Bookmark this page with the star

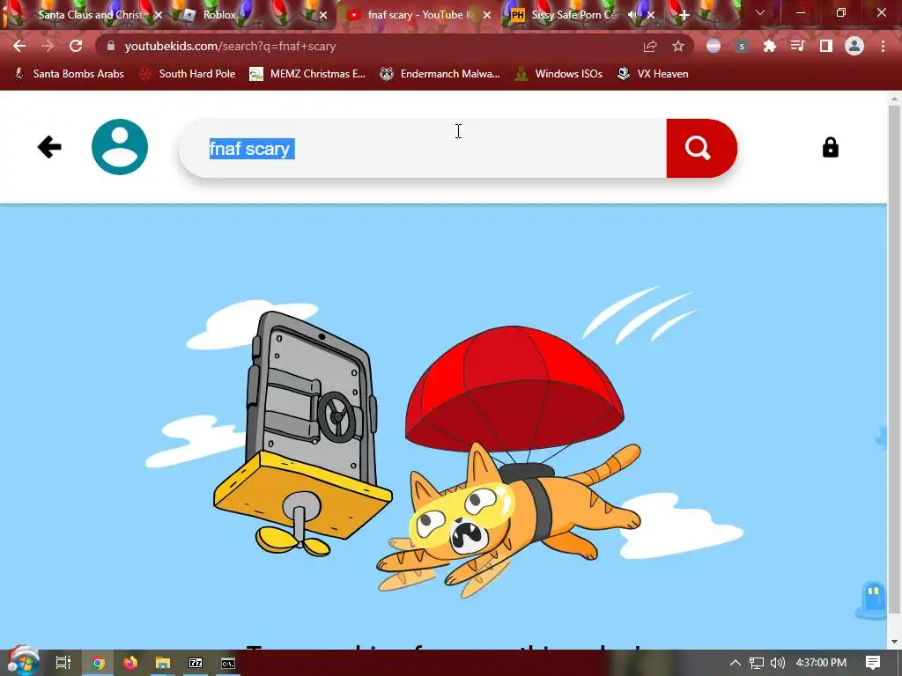pyautogui.click(x=678, y=47)
